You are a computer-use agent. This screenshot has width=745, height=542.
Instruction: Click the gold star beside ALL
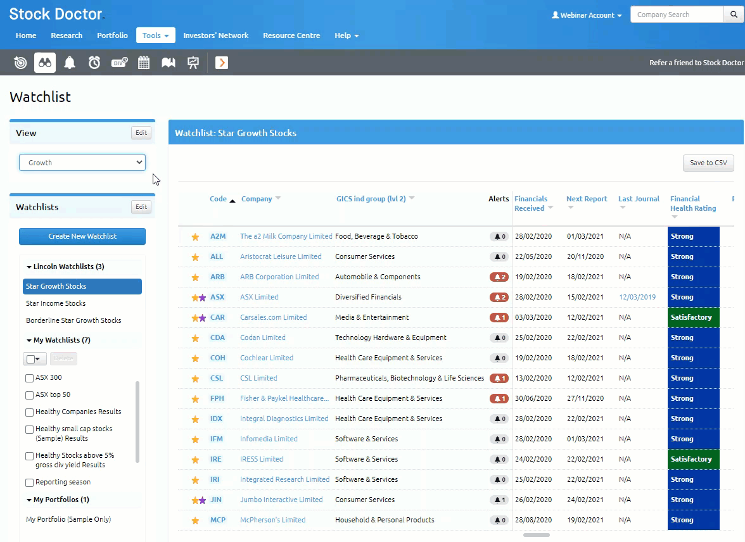pos(195,257)
